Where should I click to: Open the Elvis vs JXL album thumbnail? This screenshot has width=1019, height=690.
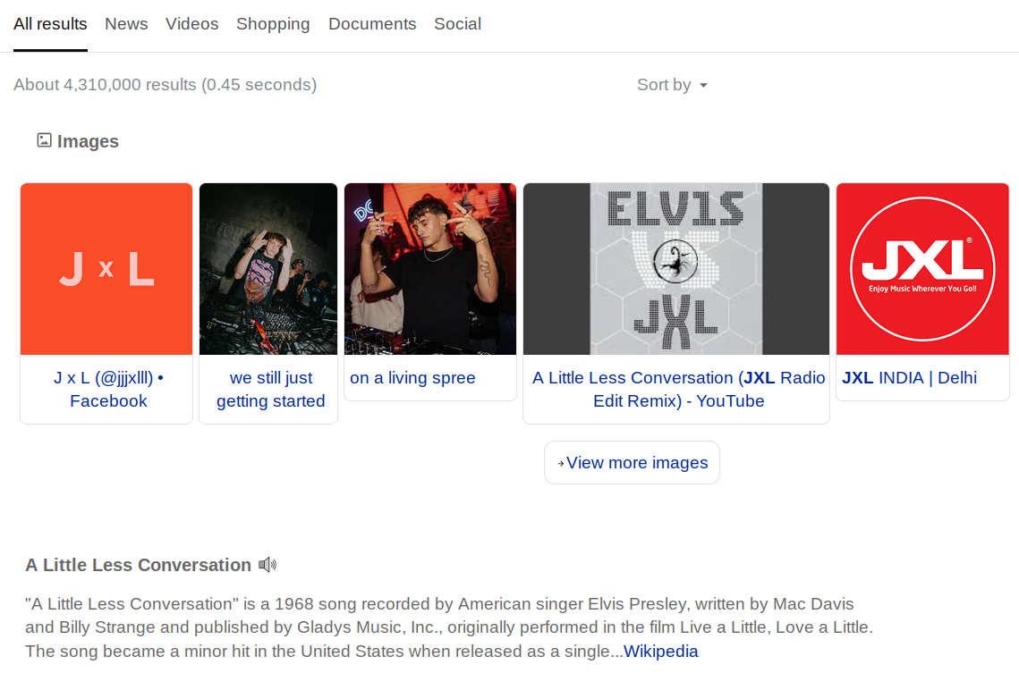675,269
